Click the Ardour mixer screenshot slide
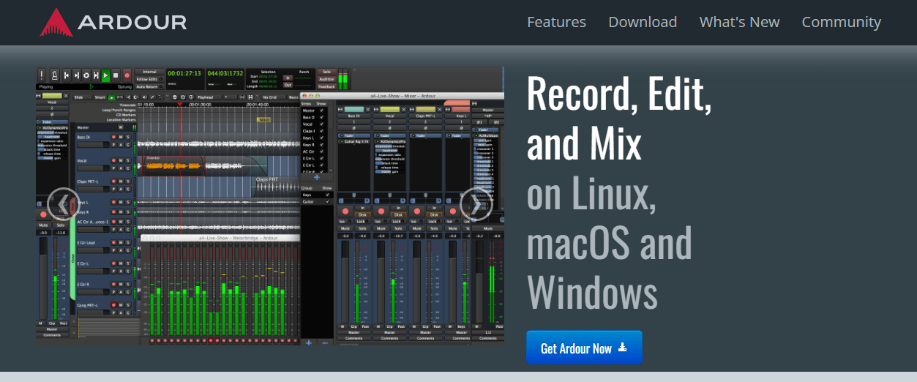 point(270,206)
